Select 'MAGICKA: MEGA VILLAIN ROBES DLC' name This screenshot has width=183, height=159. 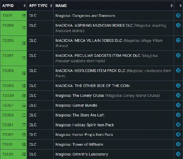89,41
